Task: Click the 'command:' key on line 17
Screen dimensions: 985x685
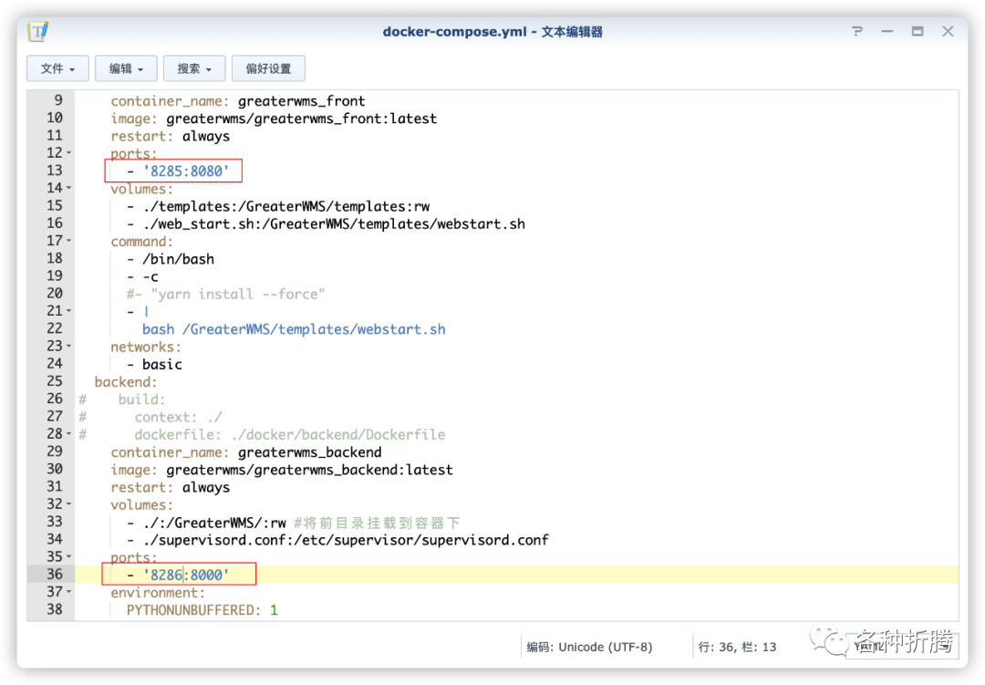Action: (x=142, y=242)
